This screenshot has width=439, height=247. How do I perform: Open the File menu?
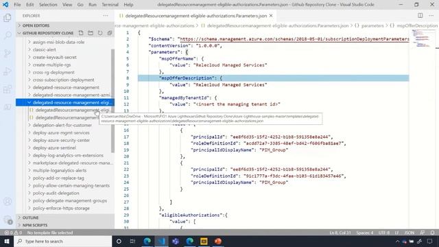point(17,5)
